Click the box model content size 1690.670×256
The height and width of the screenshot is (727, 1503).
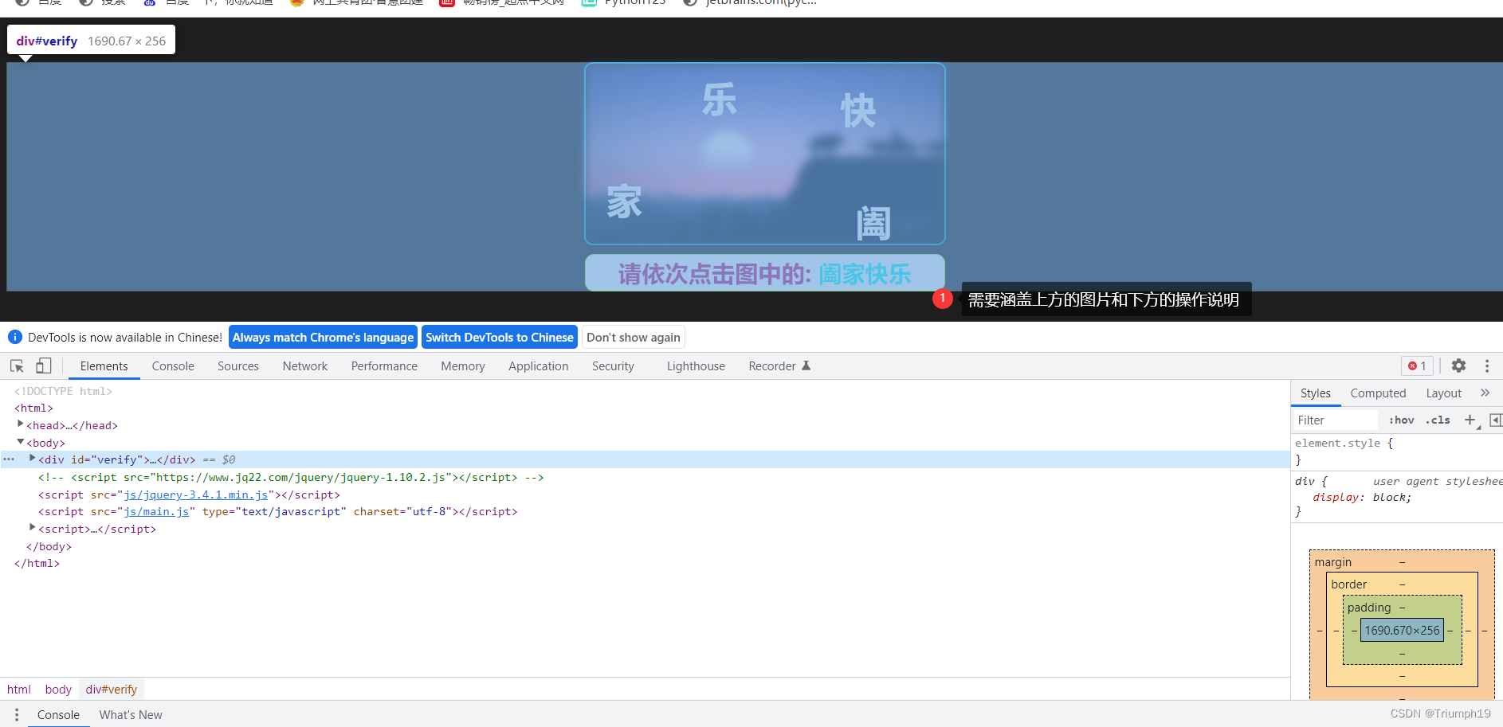pyautogui.click(x=1403, y=630)
